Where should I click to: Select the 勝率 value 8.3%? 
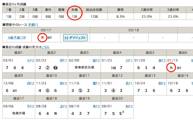click(x=121, y=16)
